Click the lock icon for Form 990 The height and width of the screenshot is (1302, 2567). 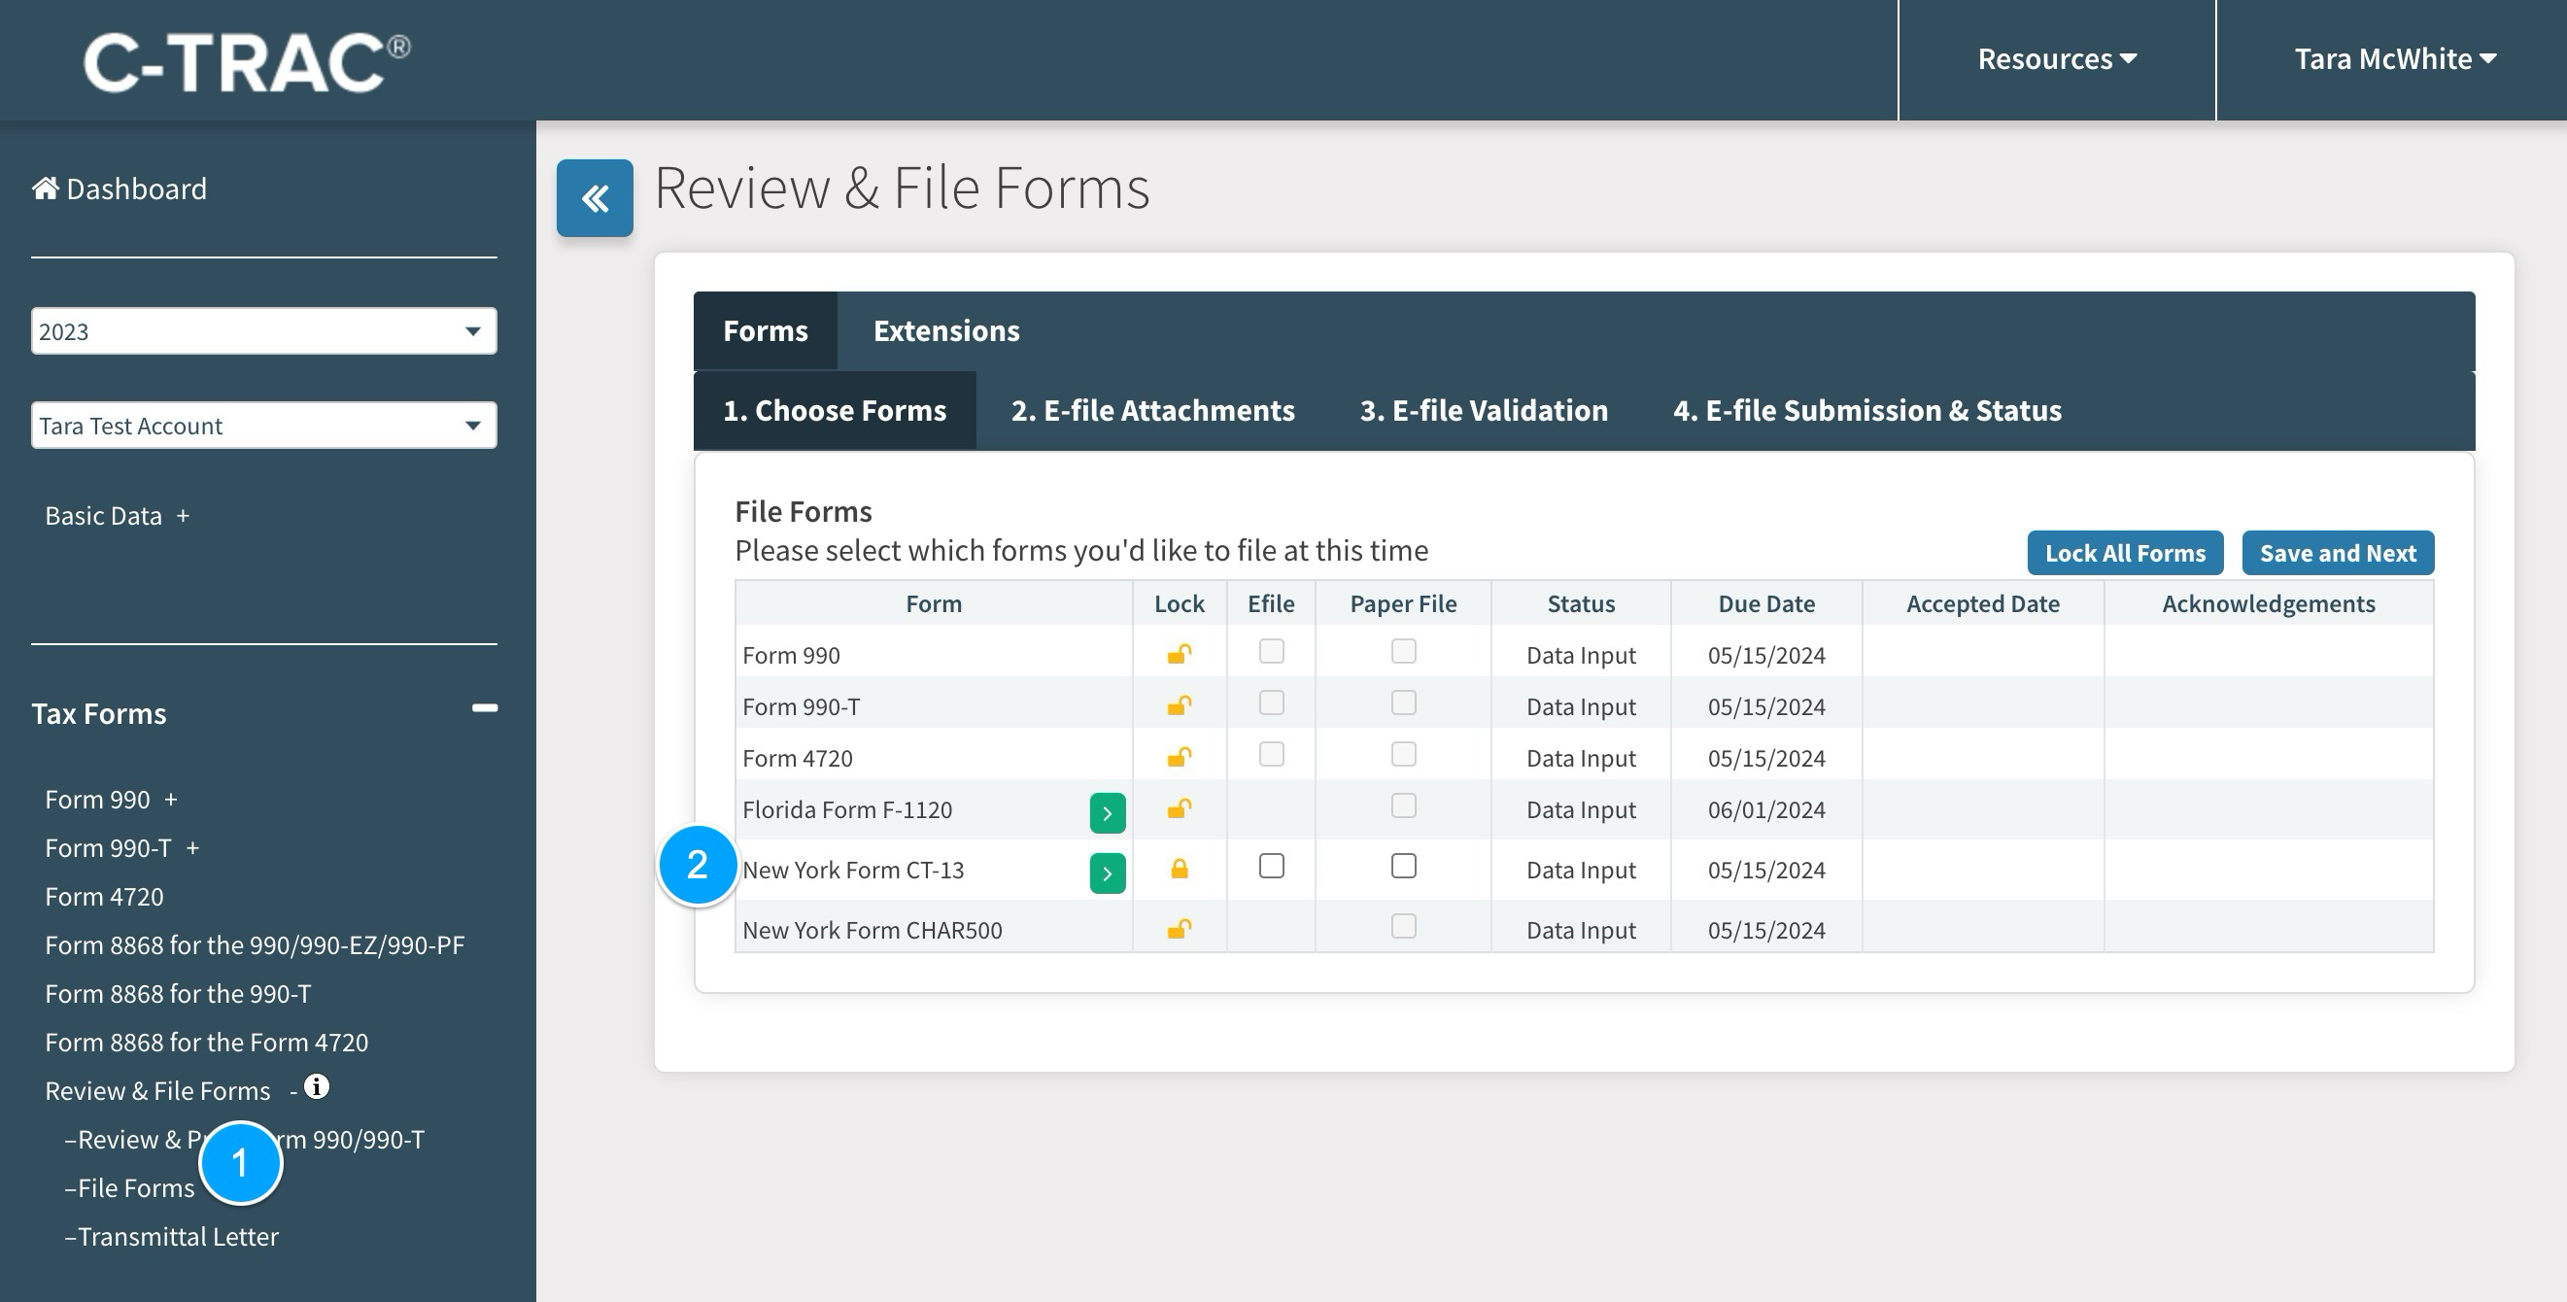1179,655
